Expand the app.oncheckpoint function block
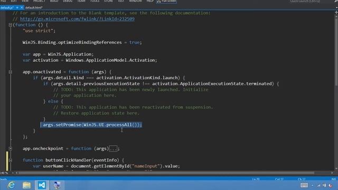The width and height of the screenshot is (338, 190). click(10, 149)
